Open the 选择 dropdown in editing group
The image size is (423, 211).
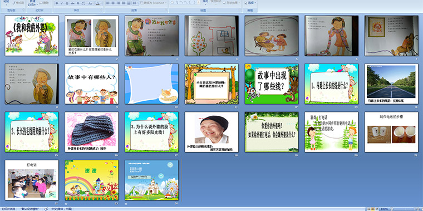coord(250,3)
